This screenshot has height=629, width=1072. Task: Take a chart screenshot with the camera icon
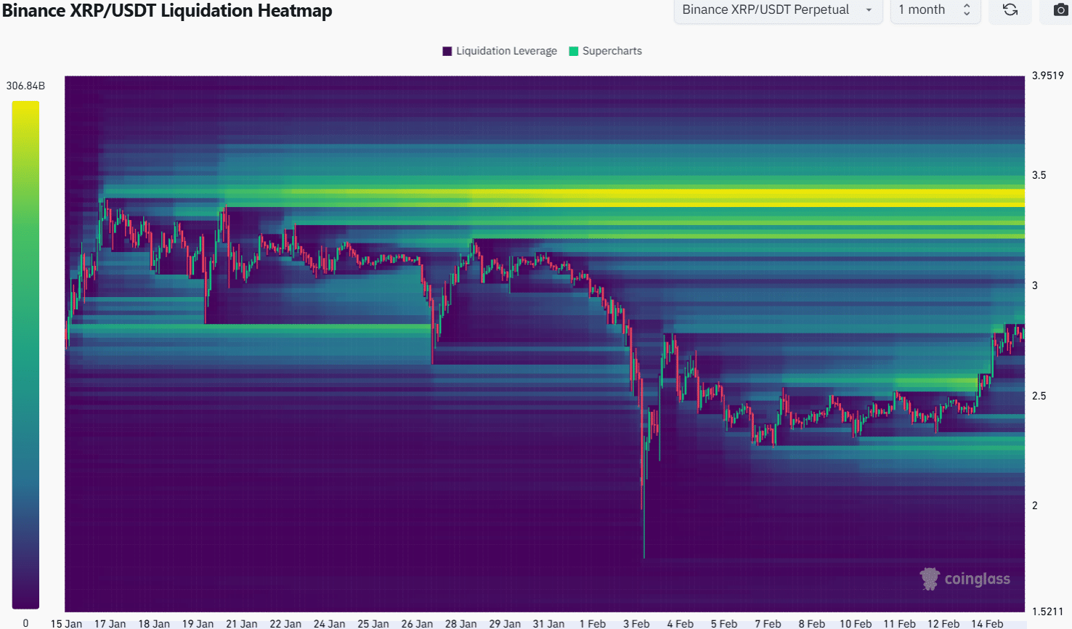[1060, 10]
